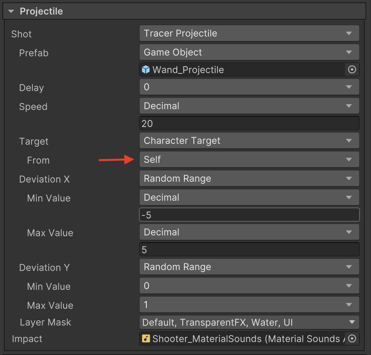Open the Deviation Y Min Value dropdown

click(x=249, y=286)
